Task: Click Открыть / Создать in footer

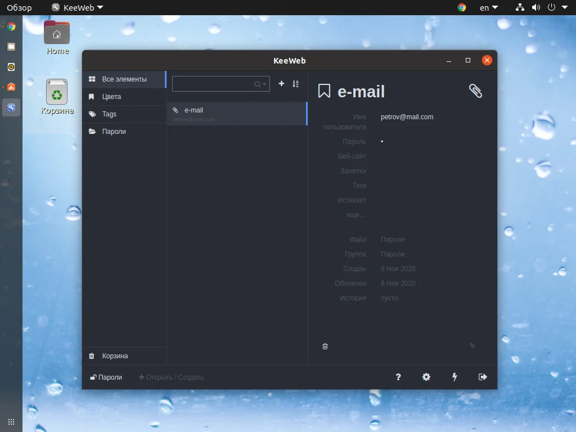Action: 171,377
